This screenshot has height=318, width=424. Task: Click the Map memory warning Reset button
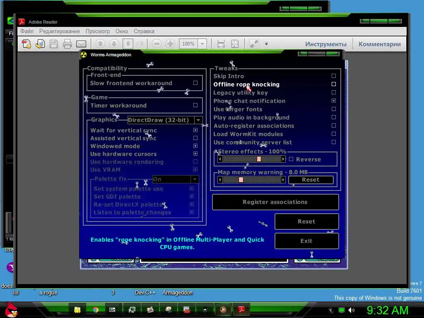pyautogui.click(x=311, y=180)
